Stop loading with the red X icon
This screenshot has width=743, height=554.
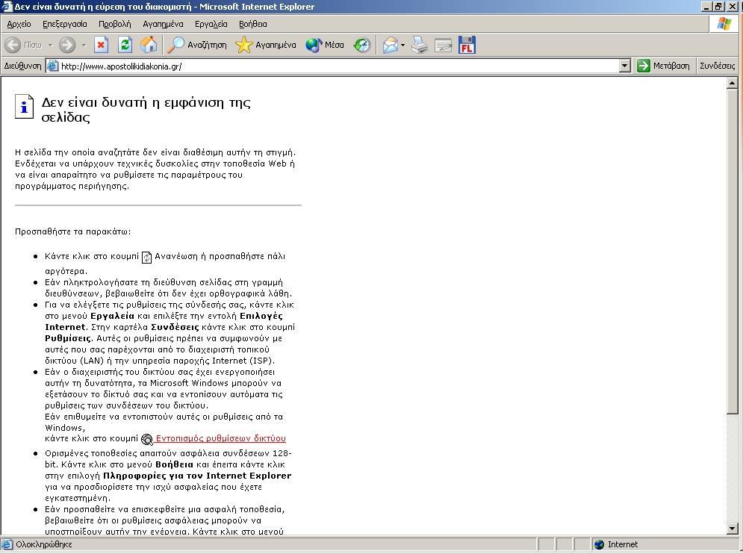pos(101,45)
